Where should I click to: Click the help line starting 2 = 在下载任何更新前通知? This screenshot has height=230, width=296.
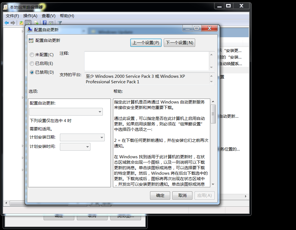click(161, 143)
